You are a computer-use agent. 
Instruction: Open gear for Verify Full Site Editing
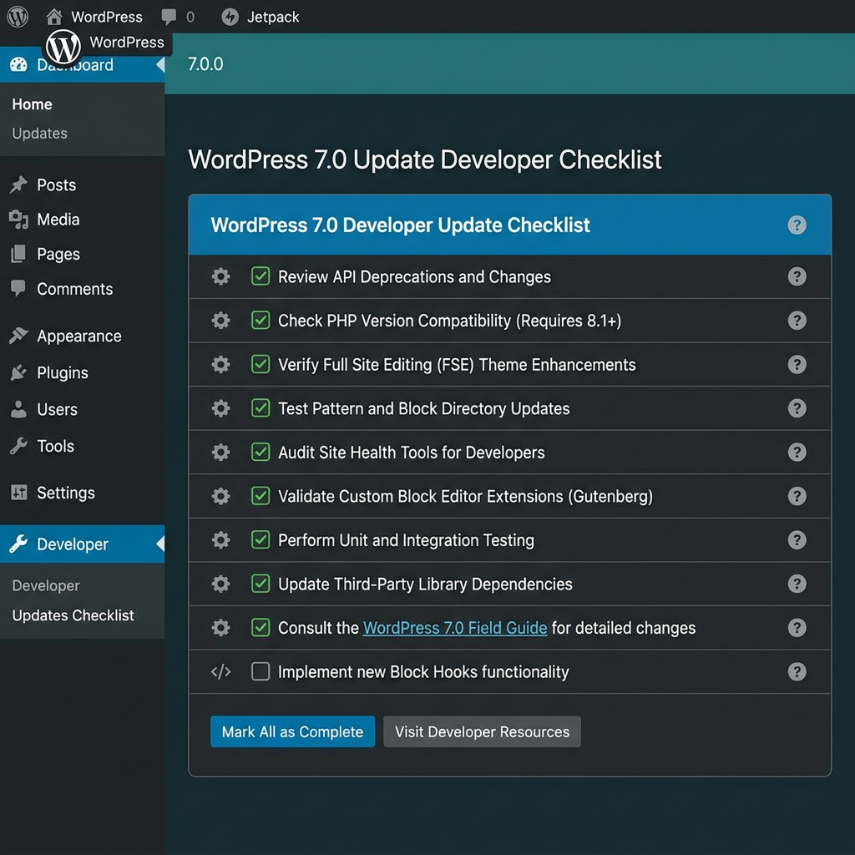[220, 364]
